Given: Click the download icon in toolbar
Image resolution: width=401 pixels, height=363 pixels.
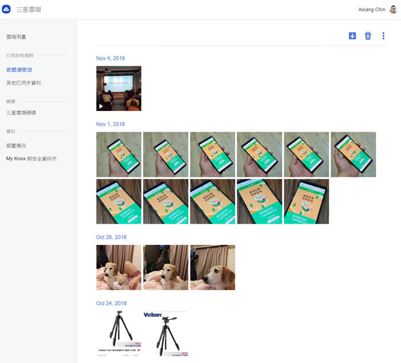Looking at the screenshot, I should (352, 36).
